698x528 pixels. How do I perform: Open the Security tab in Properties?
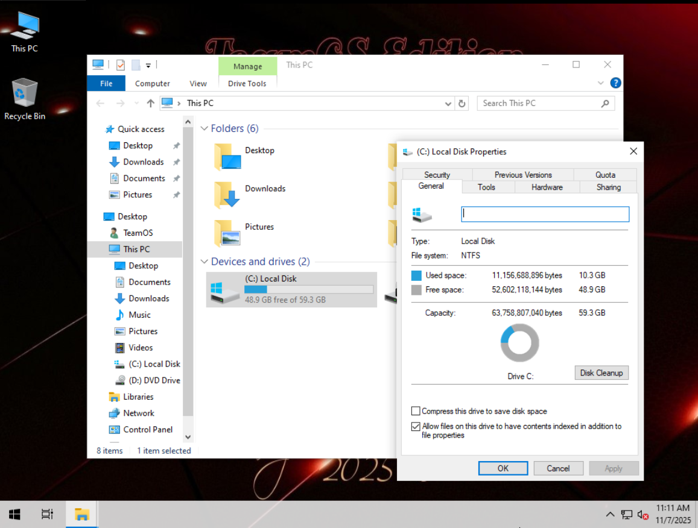[x=437, y=175]
